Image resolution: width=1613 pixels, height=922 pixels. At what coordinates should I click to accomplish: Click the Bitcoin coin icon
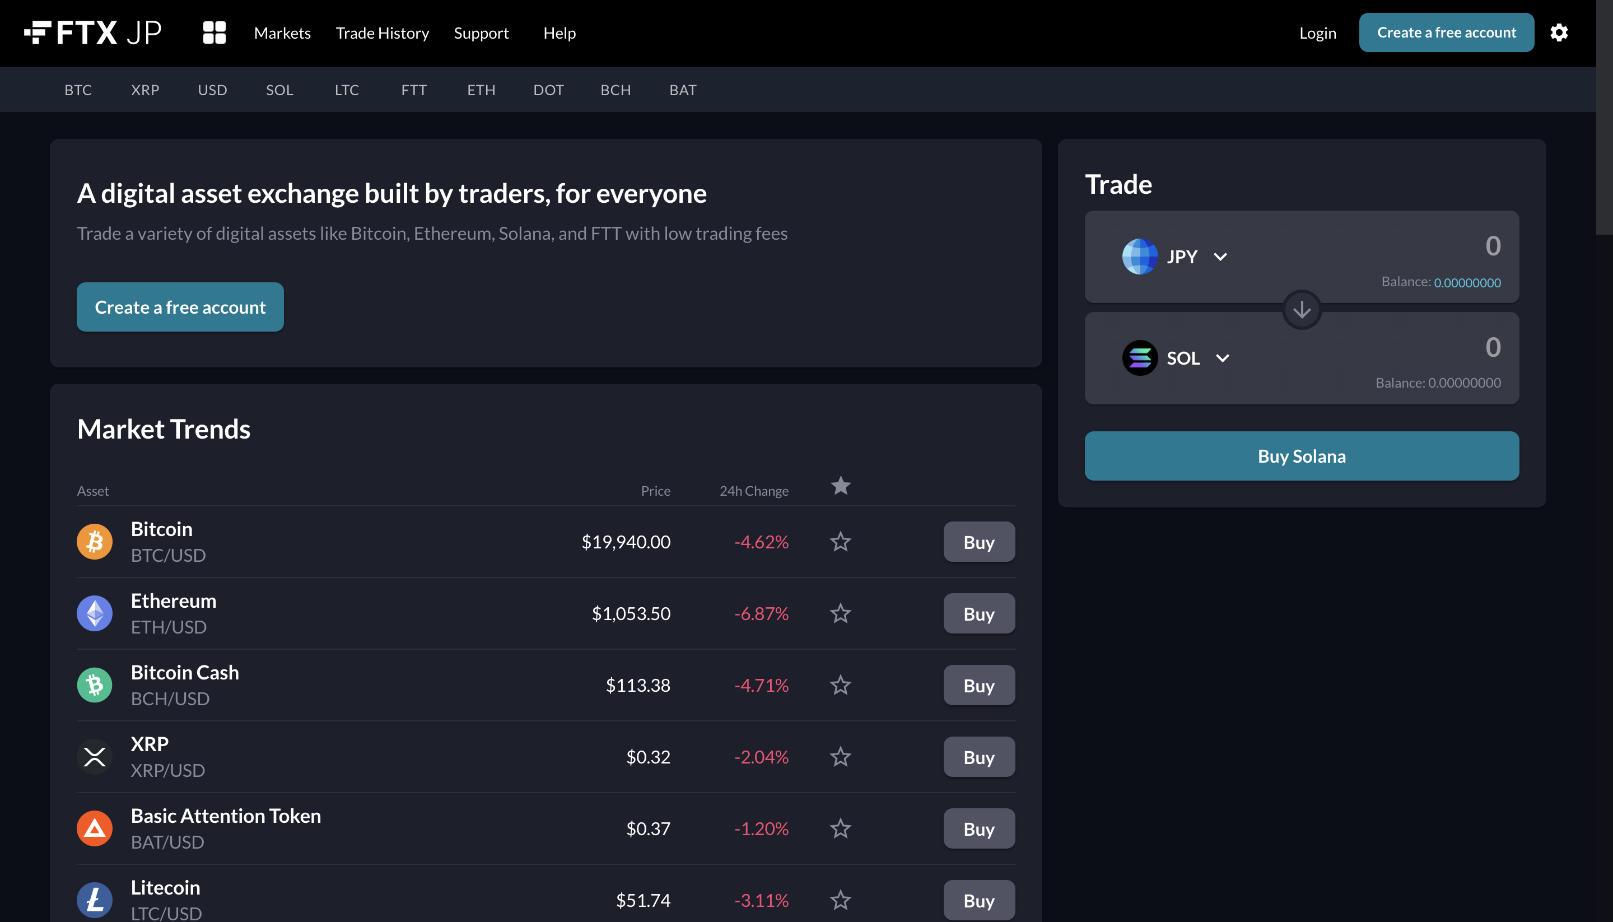[94, 542]
